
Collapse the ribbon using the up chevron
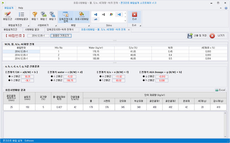pos(221,8)
